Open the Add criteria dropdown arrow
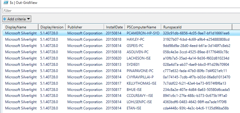The width and height of the screenshot is (240, 113). pos(28,19)
